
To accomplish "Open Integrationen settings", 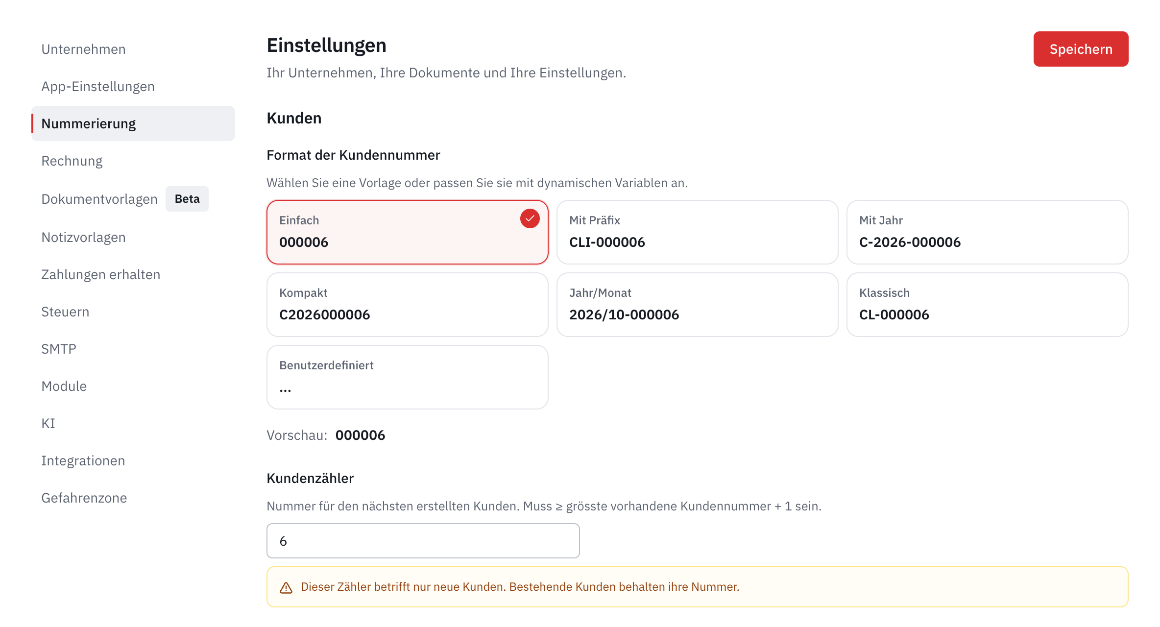I will pos(133,460).
